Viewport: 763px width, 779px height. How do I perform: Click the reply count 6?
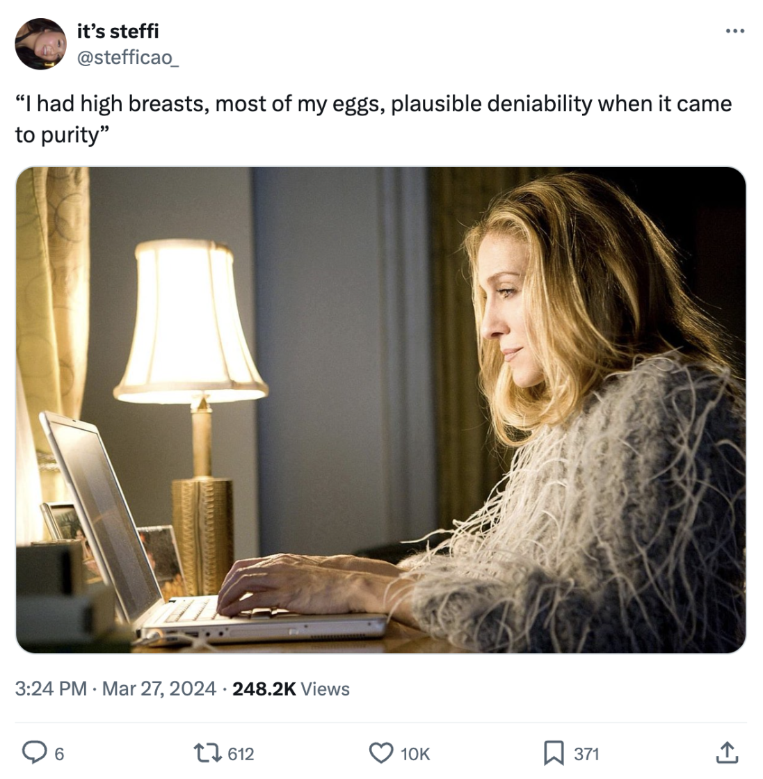click(x=59, y=754)
